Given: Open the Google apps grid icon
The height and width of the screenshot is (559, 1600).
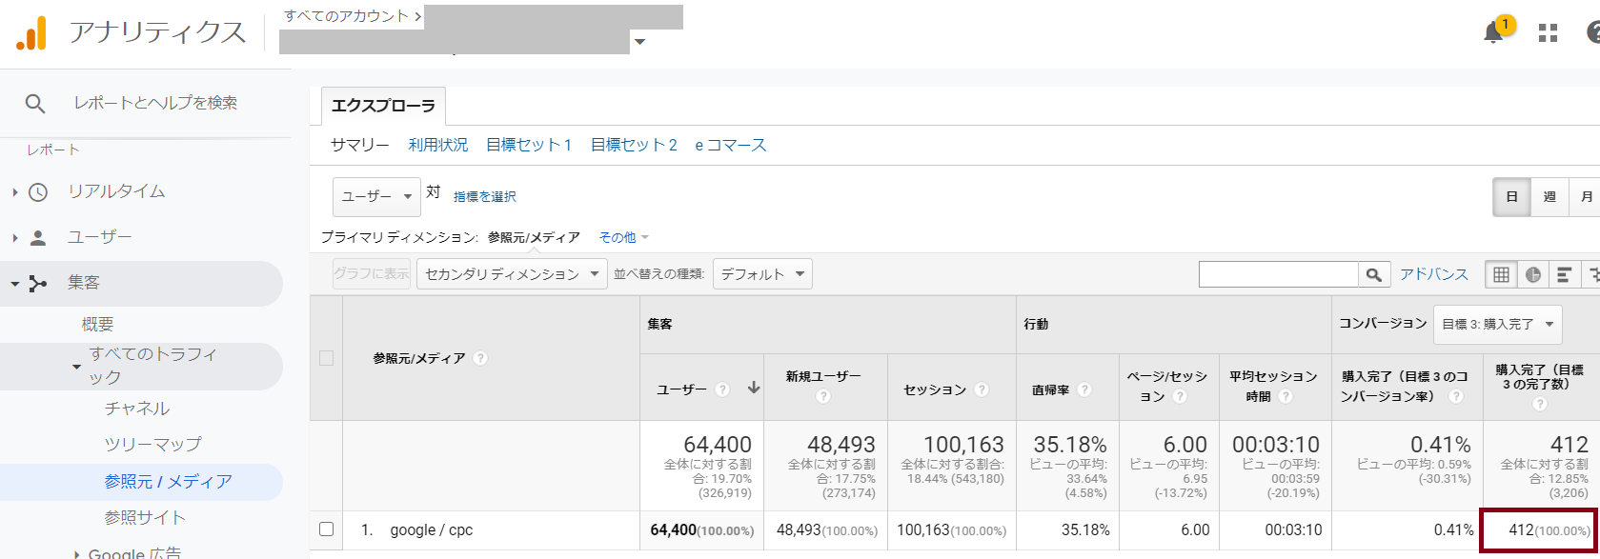Looking at the screenshot, I should point(1549,33).
